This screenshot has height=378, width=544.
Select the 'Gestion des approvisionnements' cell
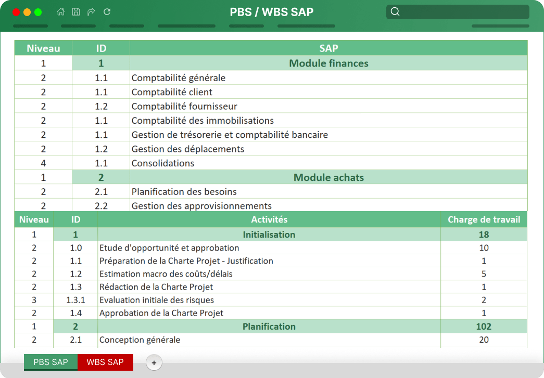coord(328,205)
